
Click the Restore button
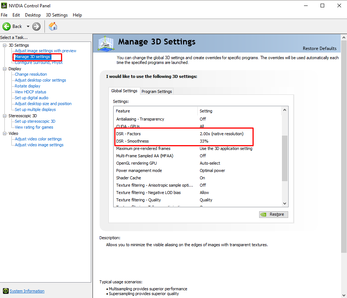273,214
